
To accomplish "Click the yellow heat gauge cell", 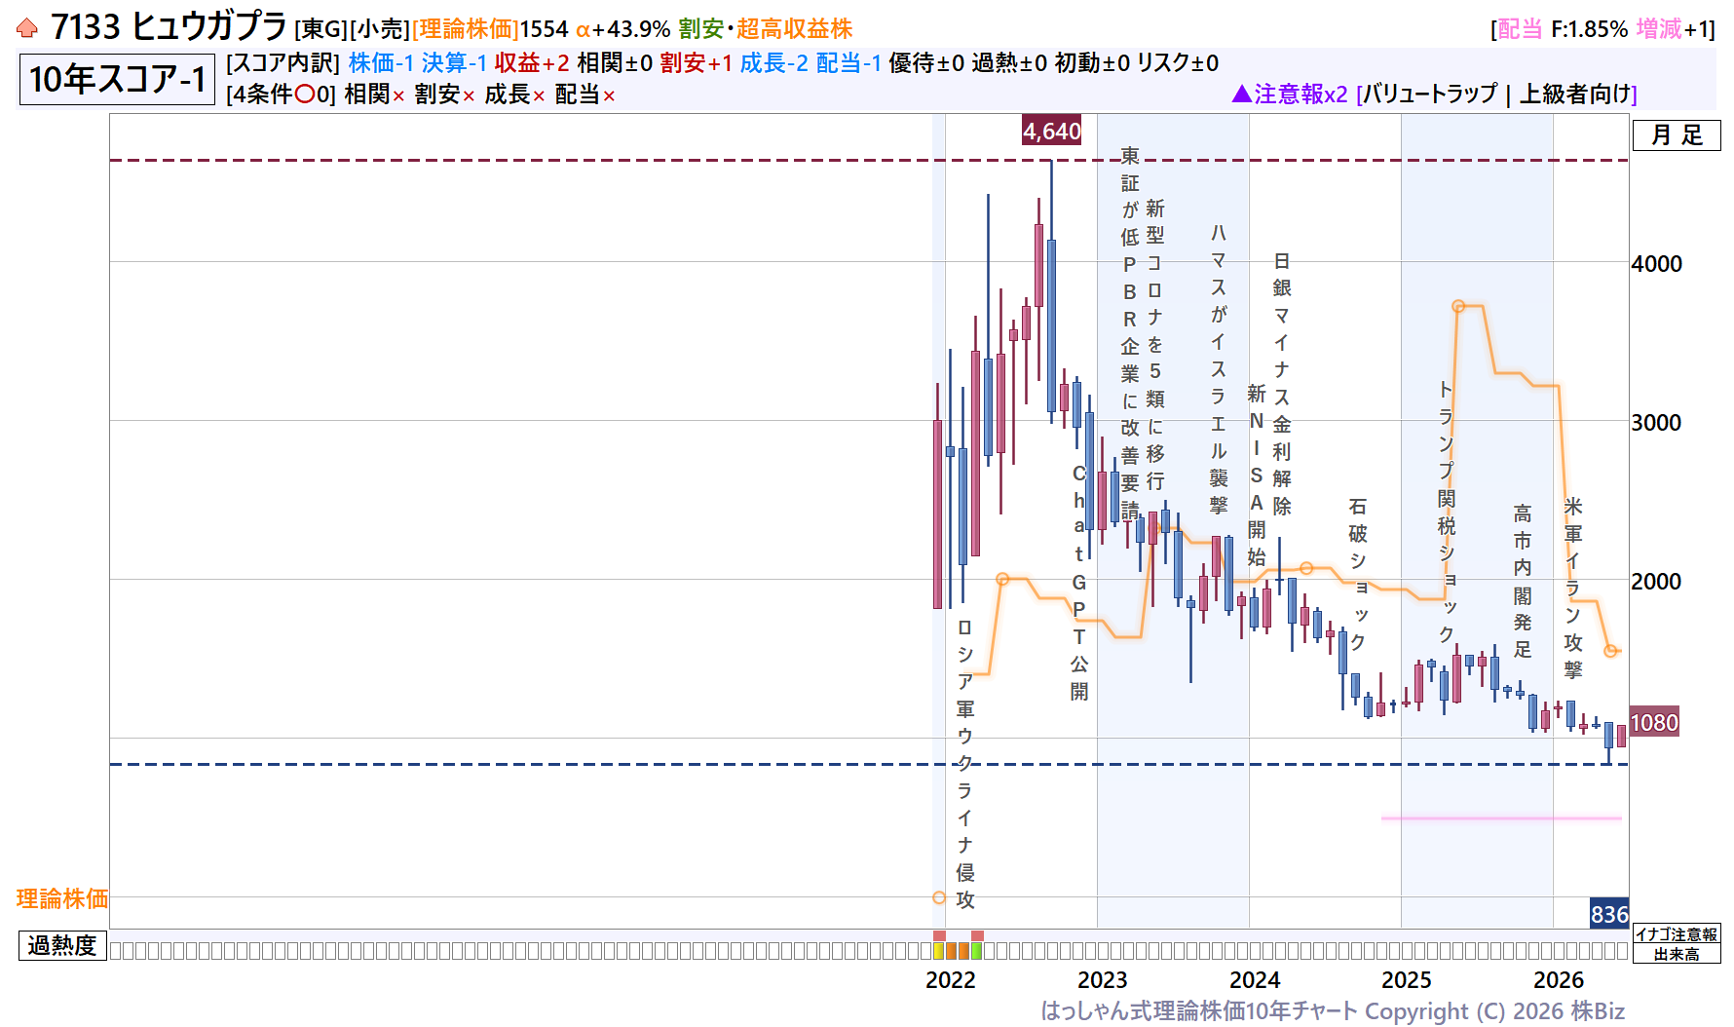I will [939, 951].
